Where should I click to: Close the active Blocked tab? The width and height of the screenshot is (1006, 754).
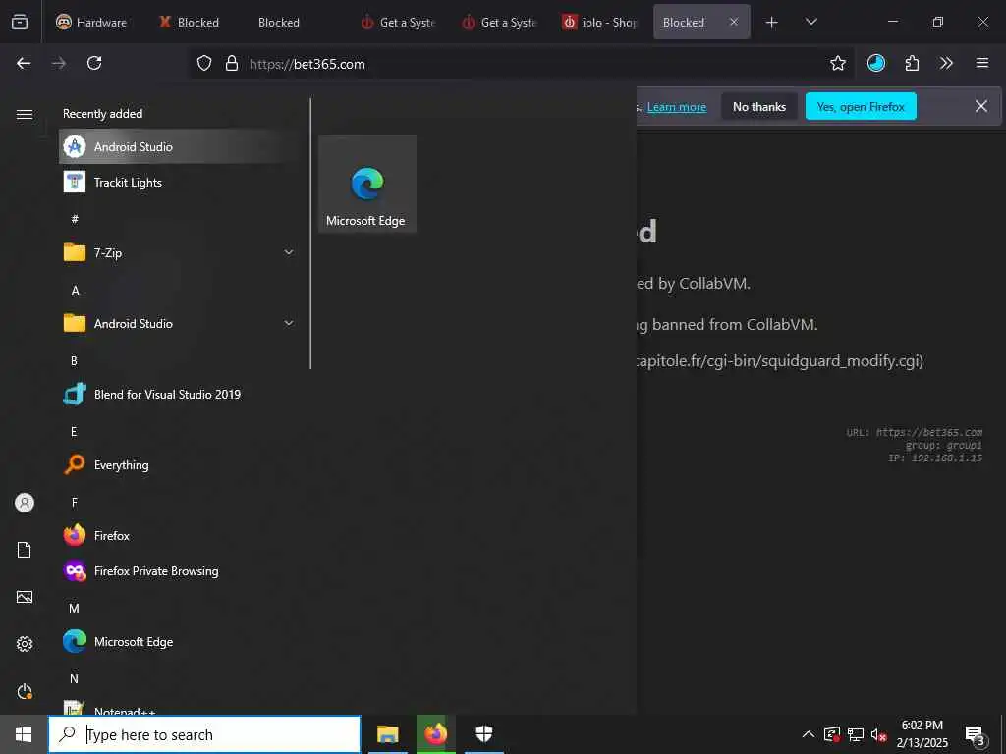click(x=734, y=22)
